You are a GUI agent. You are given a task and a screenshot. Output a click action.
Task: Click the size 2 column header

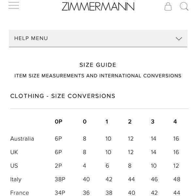130,122
